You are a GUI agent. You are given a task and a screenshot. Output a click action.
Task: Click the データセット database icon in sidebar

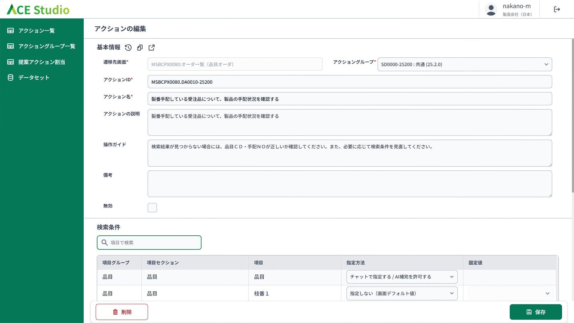click(10, 77)
